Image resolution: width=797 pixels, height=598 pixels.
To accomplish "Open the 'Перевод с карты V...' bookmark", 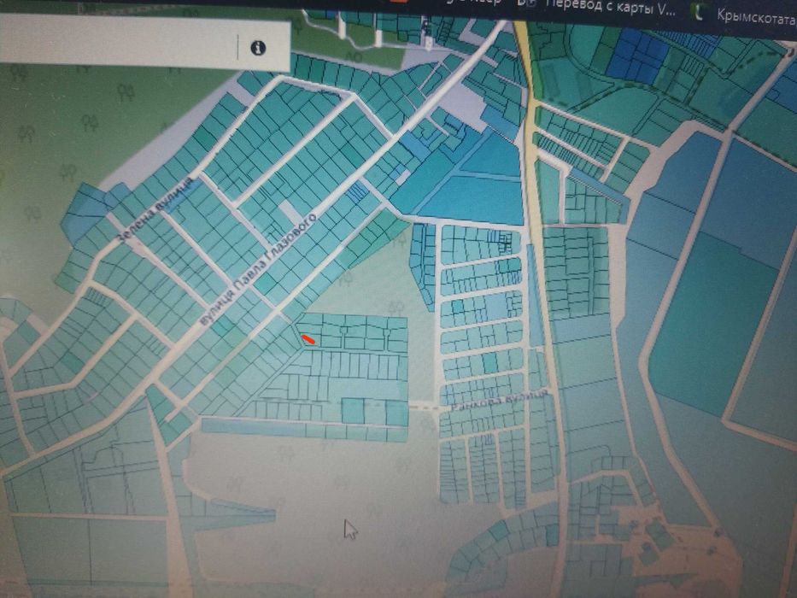I will tap(609, 7).
